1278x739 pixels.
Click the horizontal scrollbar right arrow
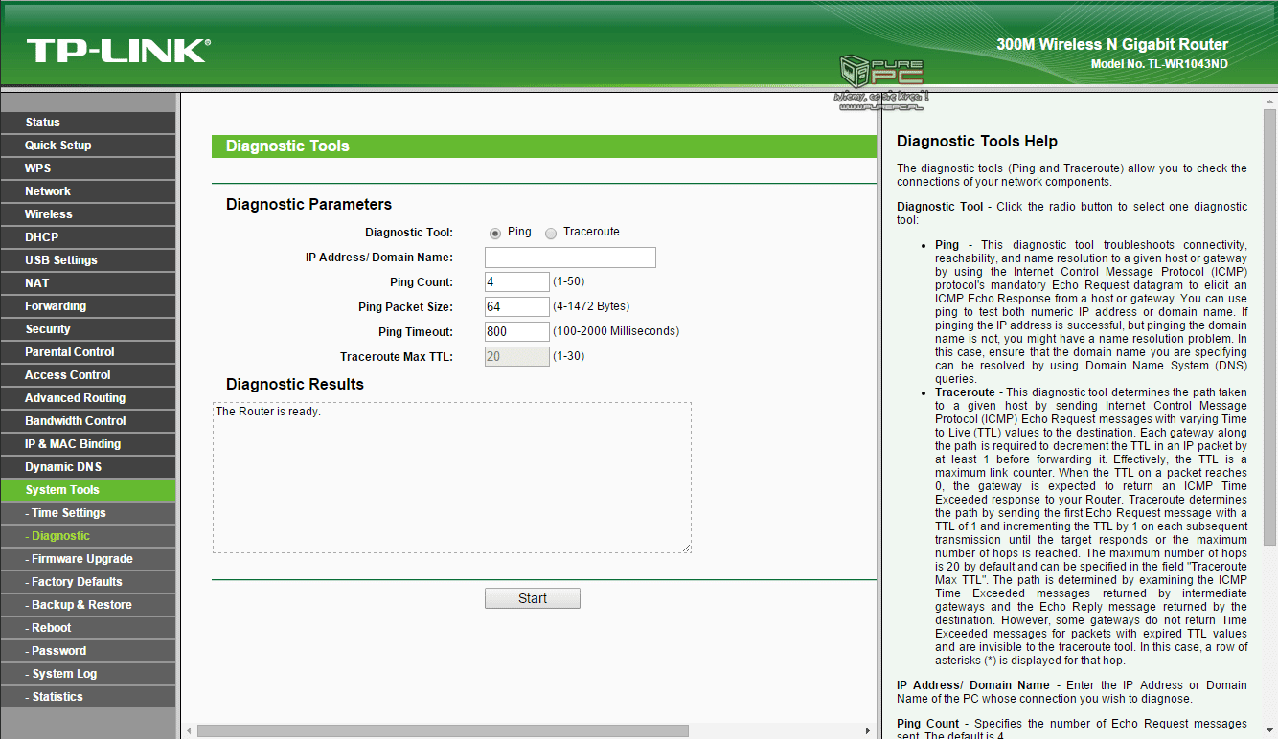point(869,730)
